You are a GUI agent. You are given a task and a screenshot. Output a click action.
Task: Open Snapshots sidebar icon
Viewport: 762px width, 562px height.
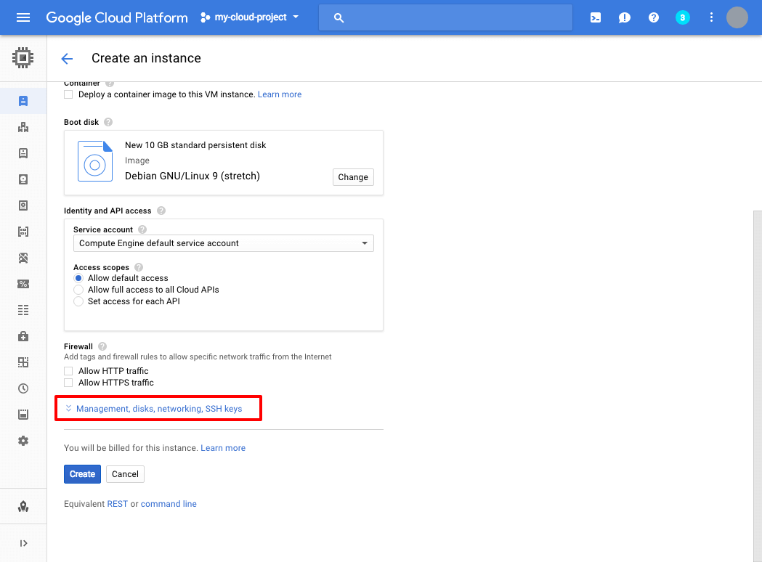[x=23, y=205]
